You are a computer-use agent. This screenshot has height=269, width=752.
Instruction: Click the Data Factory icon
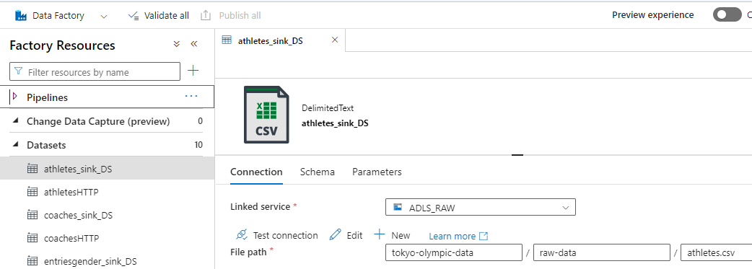coord(21,16)
